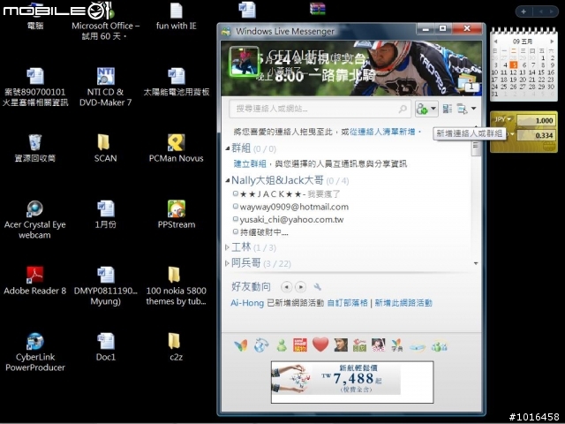Open PPStream desktop icon
Screen dimensions: 565x424
point(177,214)
